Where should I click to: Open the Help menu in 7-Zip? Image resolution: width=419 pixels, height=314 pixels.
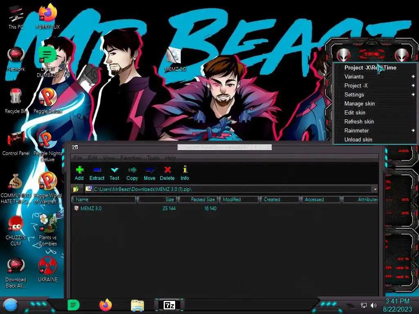point(171,158)
